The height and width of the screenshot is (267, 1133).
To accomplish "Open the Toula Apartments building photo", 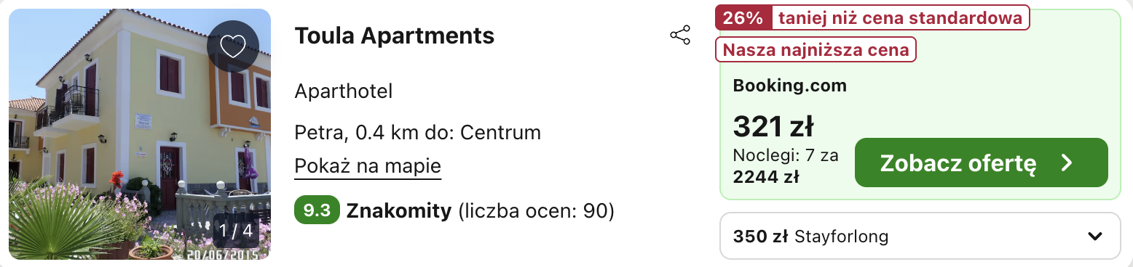I will pos(140,134).
